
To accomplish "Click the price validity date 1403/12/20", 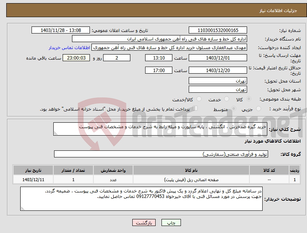I will [218, 70].
